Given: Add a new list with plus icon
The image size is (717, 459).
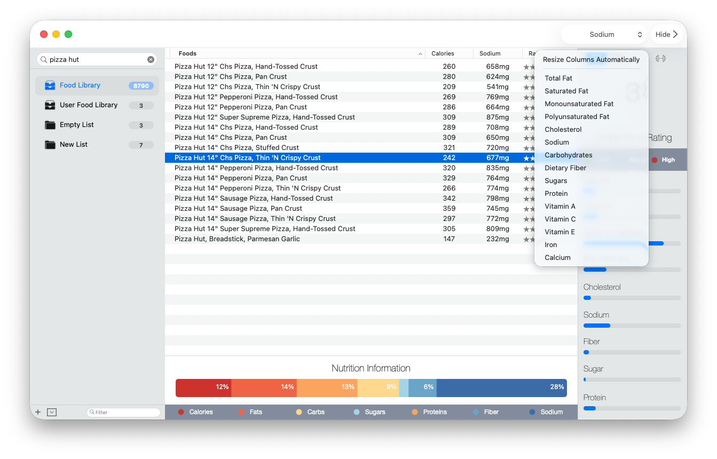Looking at the screenshot, I should (x=38, y=412).
